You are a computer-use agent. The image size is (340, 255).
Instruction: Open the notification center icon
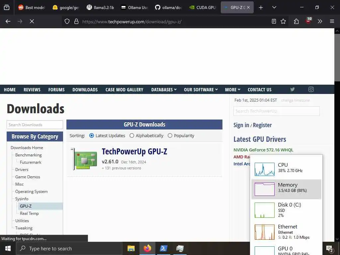click(x=330, y=249)
